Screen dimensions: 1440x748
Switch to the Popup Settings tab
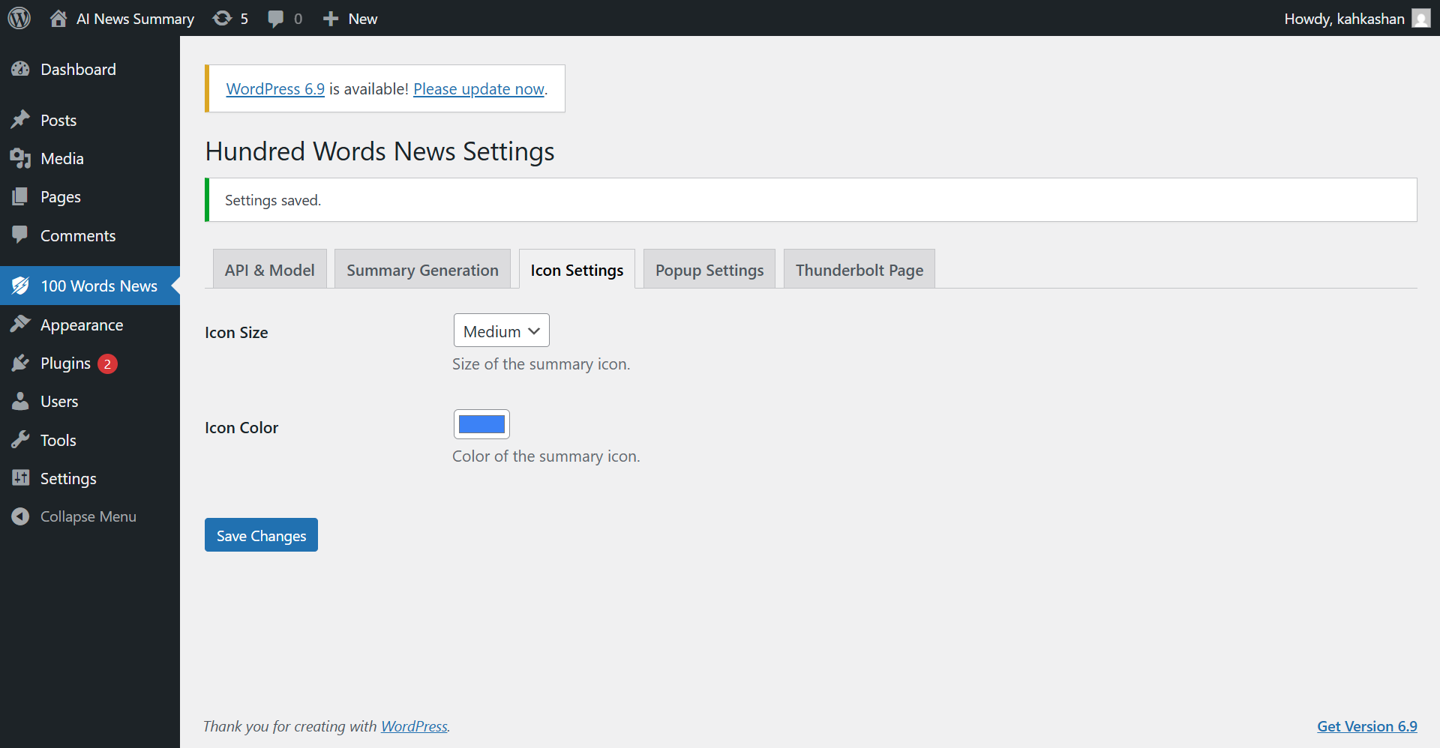709,269
